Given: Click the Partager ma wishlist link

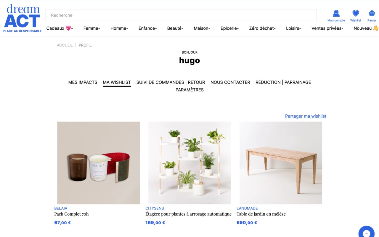Looking at the screenshot, I should click(306, 116).
